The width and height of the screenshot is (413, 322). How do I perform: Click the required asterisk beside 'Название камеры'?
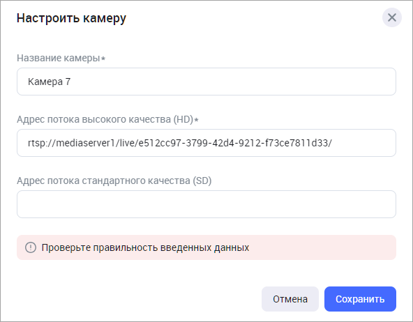point(103,59)
